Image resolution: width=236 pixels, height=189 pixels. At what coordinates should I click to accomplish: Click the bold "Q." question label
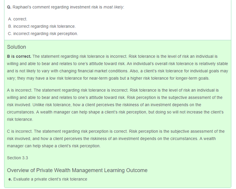pos(9,7)
